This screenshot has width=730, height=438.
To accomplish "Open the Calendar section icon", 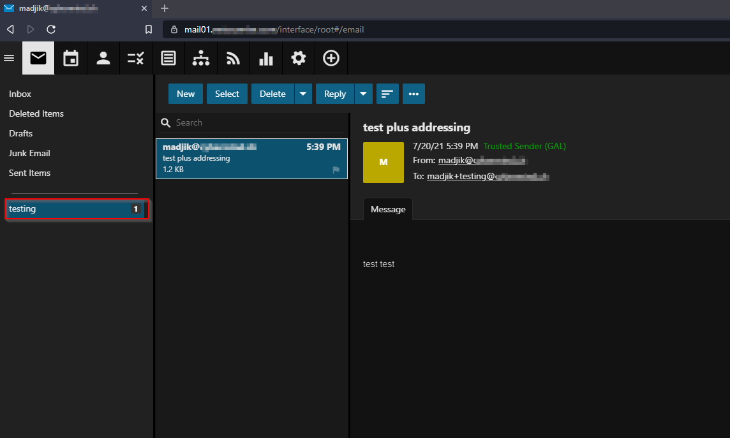I will (x=71, y=59).
